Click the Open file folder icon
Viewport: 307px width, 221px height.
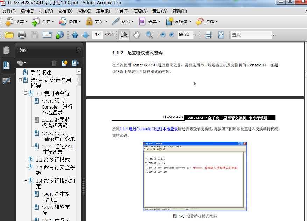[x=9, y=35]
